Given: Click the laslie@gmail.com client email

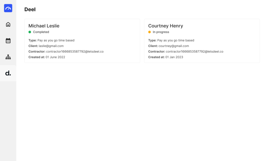Looking at the screenshot, I should (x=51, y=46).
